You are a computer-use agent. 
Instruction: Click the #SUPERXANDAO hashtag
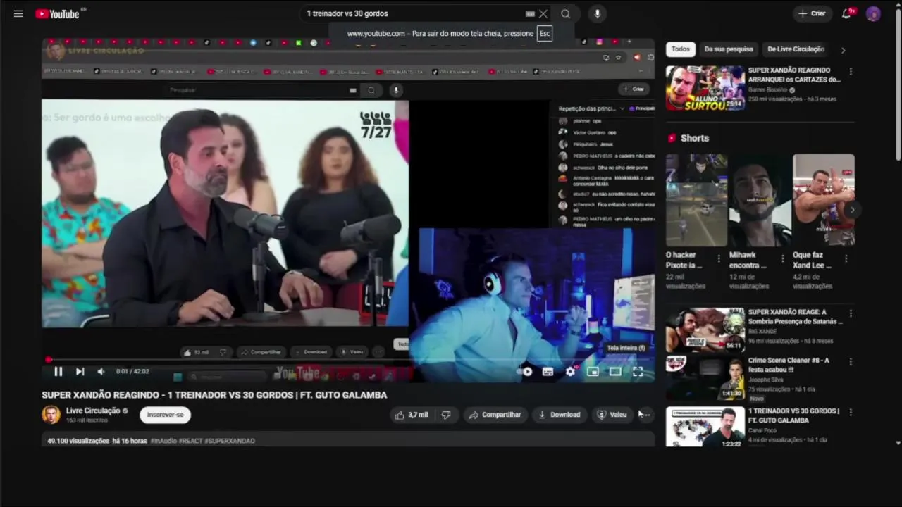pyautogui.click(x=230, y=441)
